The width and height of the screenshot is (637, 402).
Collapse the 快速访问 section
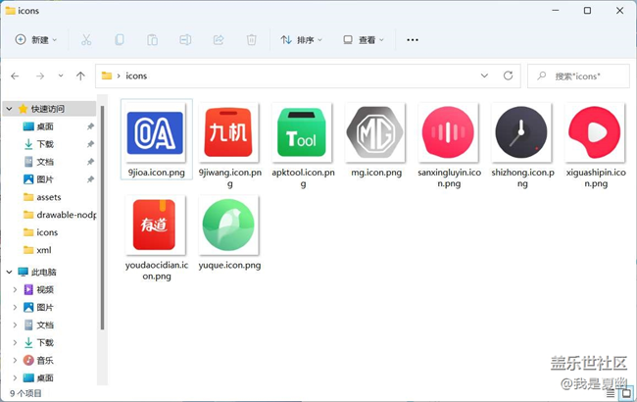[x=9, y=109]
